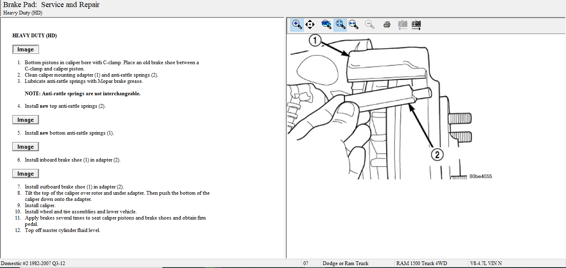Open the Image button above step 6

tap(26, 147)
